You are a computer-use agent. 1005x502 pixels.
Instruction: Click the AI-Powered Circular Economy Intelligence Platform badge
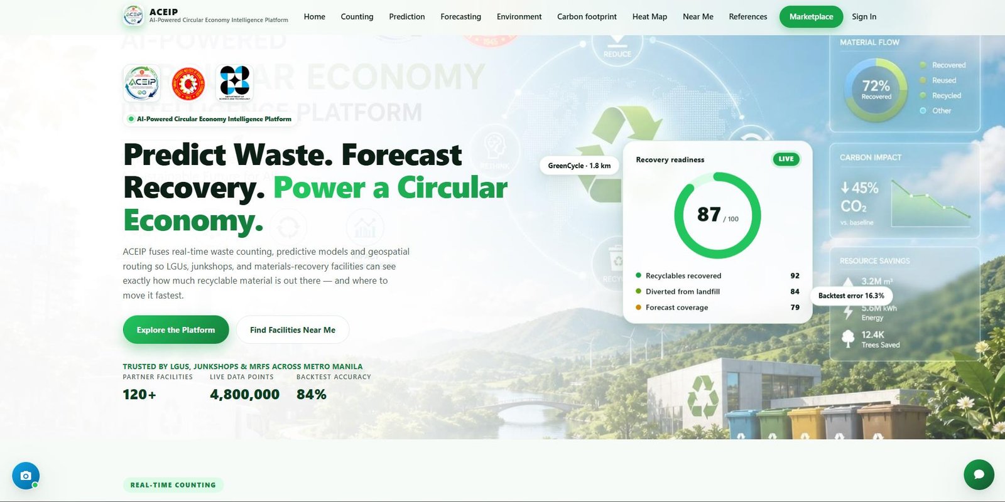[x=210, y=119]
